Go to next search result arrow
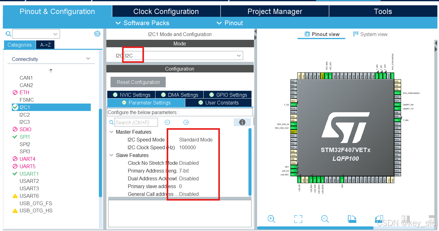The image size is (439, 231). coord(186,122)
